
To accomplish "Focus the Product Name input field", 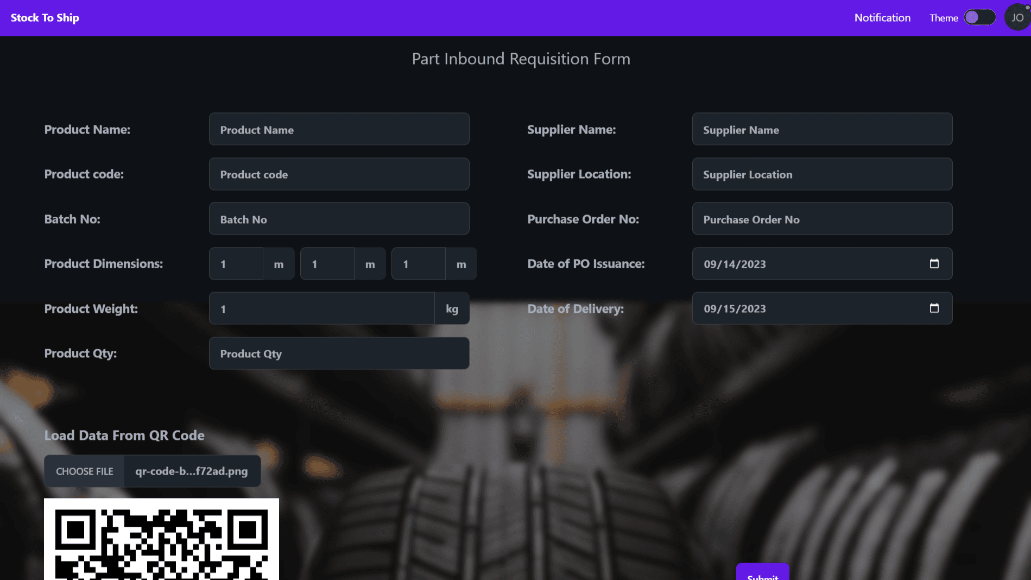I will pyautogui.click(x=339, y=129).
